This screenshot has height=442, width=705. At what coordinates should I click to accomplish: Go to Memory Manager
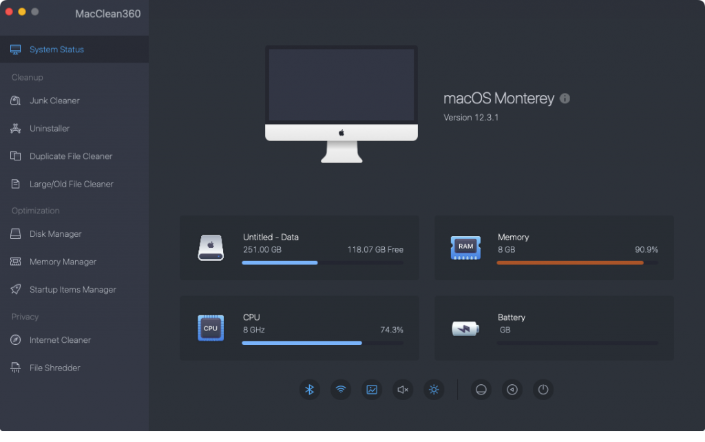point(74,262)
